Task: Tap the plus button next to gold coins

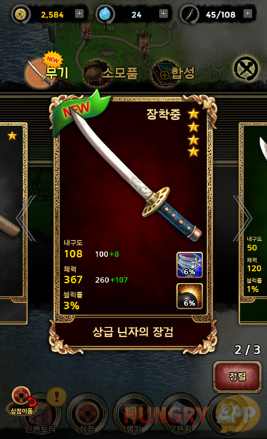Action: point(79,13)
